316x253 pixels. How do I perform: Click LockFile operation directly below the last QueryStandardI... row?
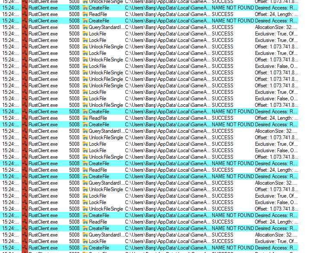(98, 241)
